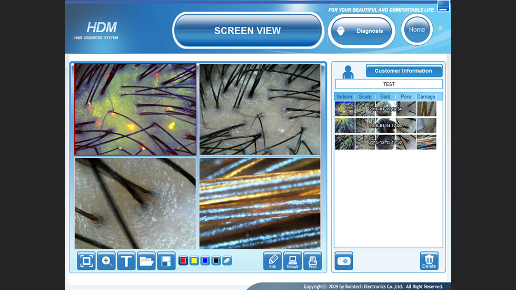This screenshot has height=290, width=516.
Task: Open the Diagnosis page
Action: tap(362, 31)
